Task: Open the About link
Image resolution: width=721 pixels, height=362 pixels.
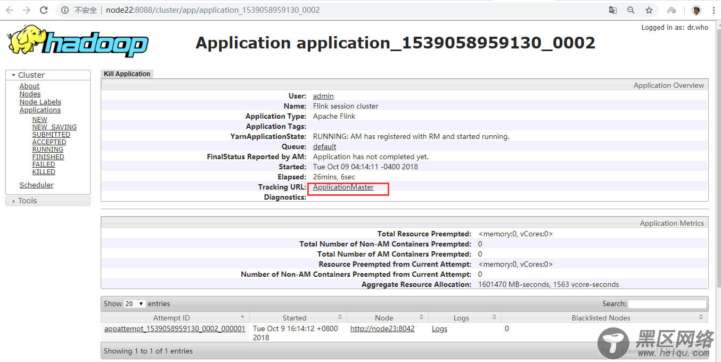Action: [x=29, y=86]
